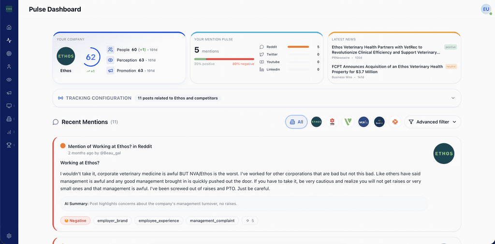This screenshot has height=244, width=495.
Task: Filter mentions by the dark Banfield logo
Action: pos(379,122)
